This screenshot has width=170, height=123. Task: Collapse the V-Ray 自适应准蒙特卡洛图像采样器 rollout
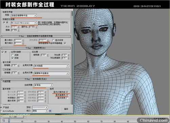(36, 36)
